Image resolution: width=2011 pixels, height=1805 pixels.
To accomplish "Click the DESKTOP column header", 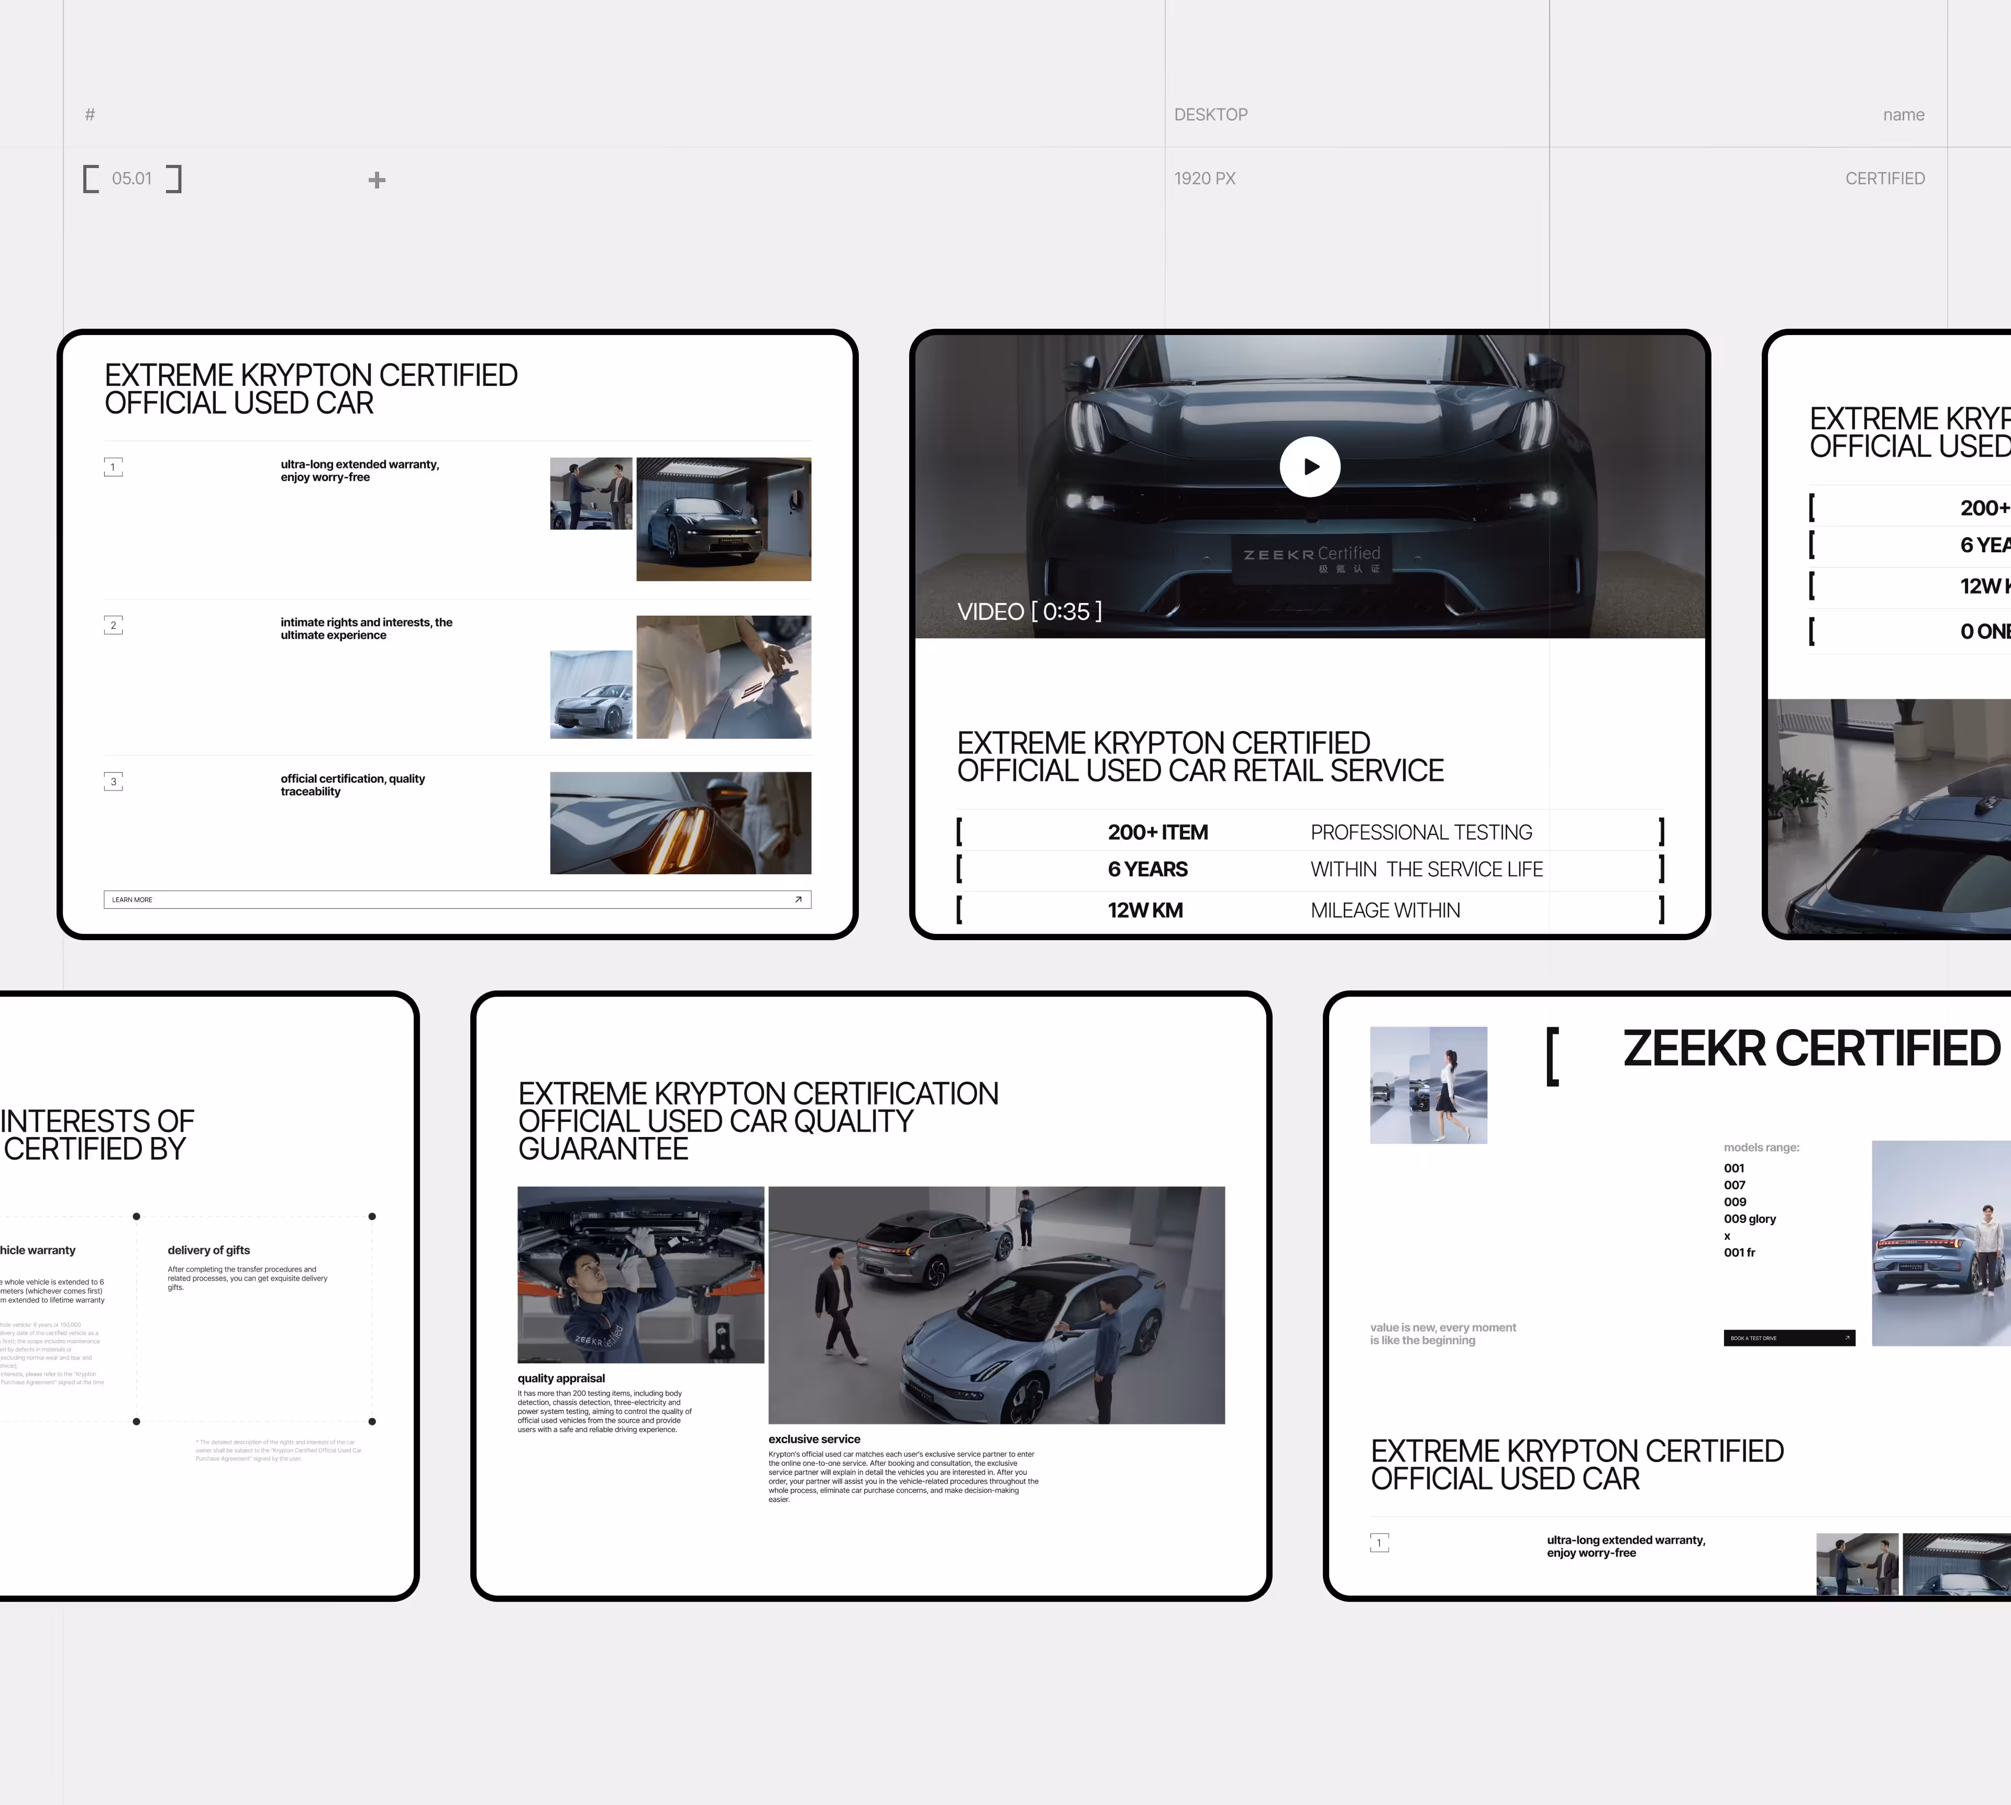I will click(x=1210, y=115).
